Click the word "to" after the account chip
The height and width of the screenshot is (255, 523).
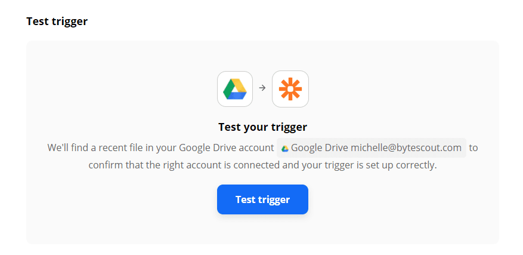point(474,148)
